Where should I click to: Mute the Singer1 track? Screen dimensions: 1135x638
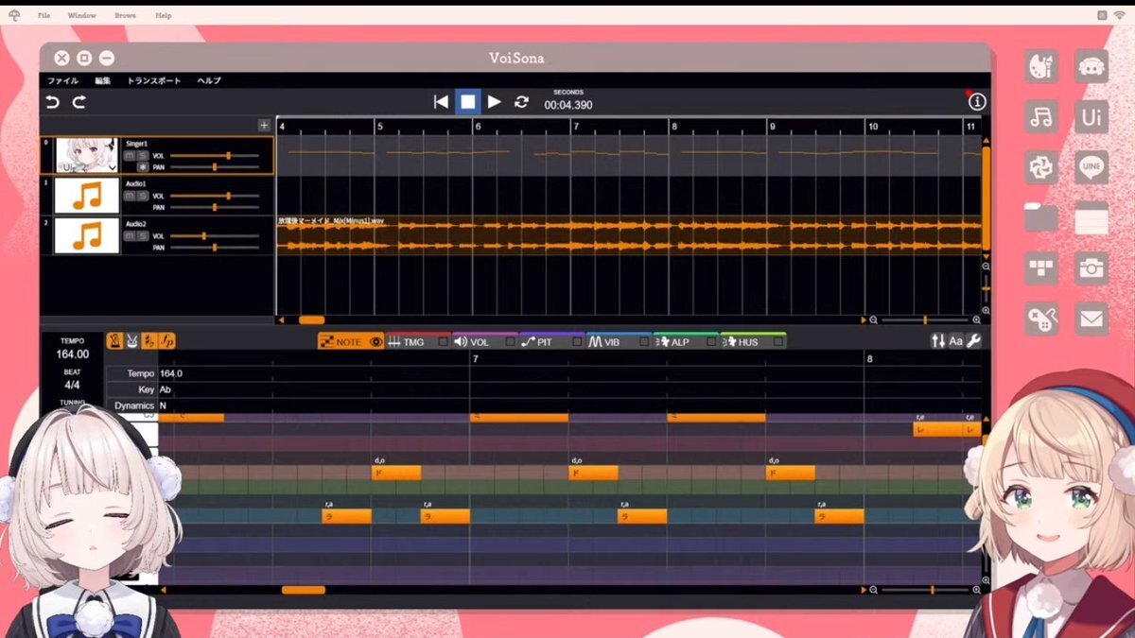[x=131, y=155]
